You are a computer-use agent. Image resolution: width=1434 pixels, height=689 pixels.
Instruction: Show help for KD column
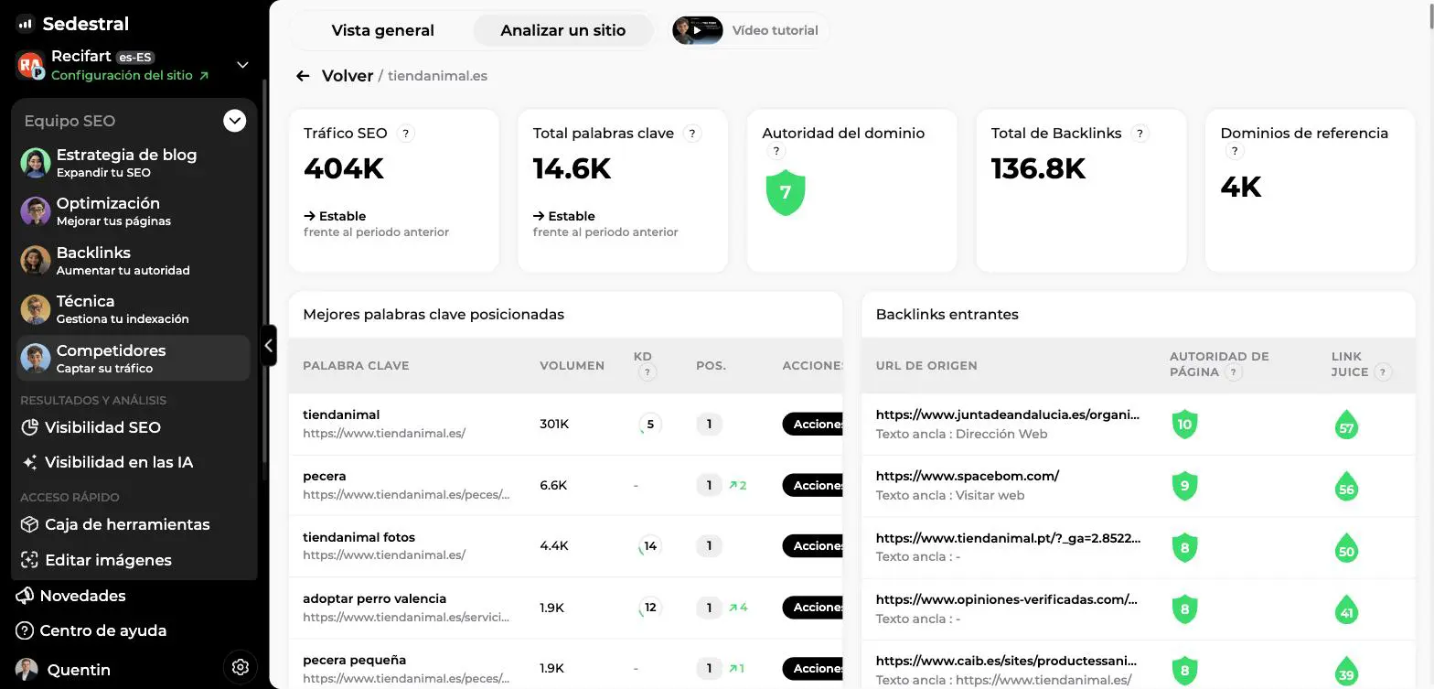tap(647, 372)
